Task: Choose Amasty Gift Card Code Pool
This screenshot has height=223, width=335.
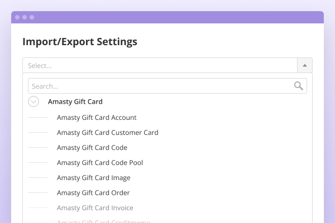Action: (x=100, y=163)
